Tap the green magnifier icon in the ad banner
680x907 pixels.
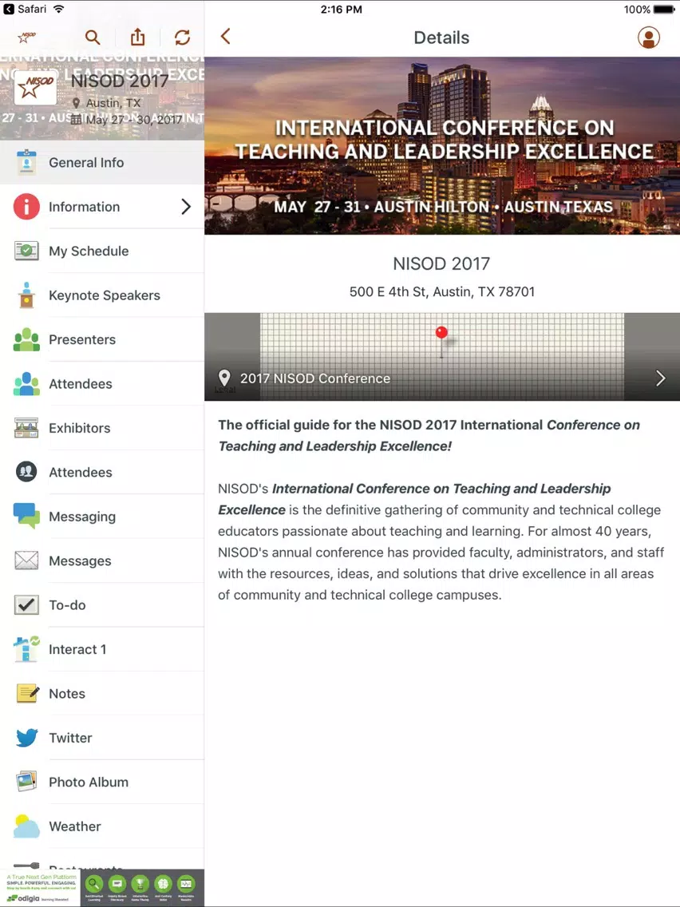tap(93, 884)
